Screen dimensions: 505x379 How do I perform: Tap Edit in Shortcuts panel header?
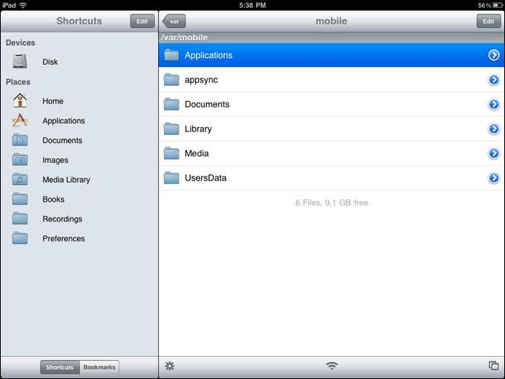pos(142,21)
